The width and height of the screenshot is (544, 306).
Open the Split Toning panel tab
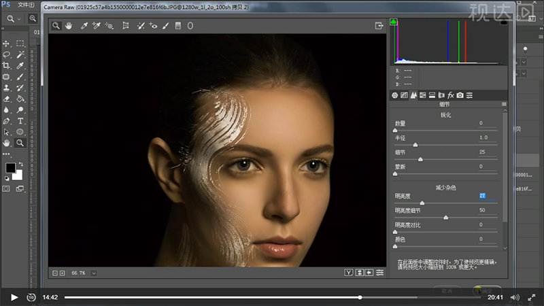pyautogui.click(x=432, y=95)
